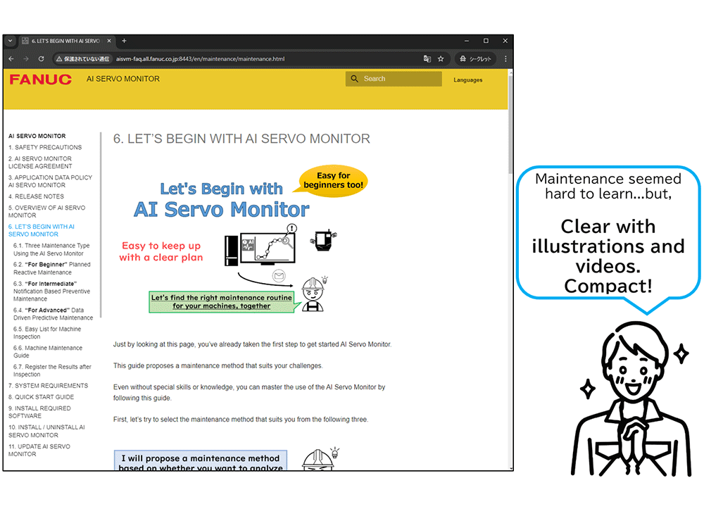Open 11. Update AI Servo Monitor
This screenshot has width=704, height=528.
39,451
